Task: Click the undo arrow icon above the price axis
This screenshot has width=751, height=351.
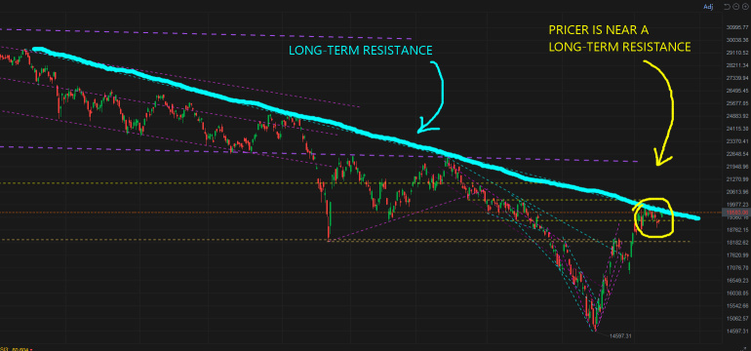Action: click(727, 7)
